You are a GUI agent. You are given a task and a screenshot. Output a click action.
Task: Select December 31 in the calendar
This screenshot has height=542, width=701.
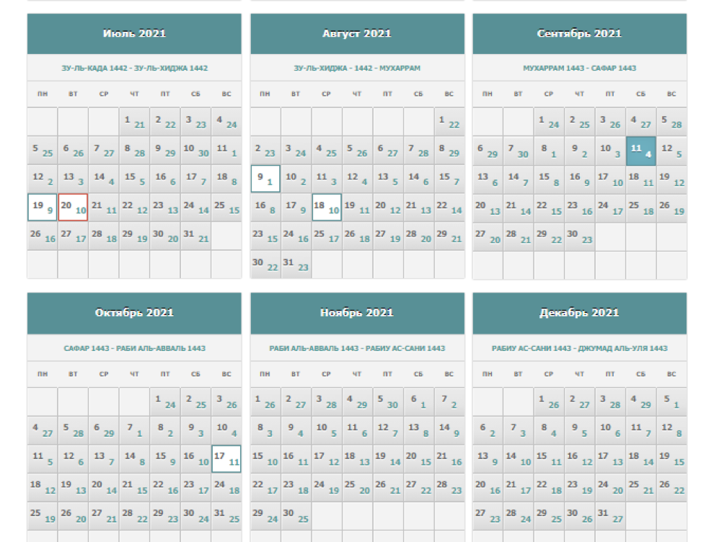[610, 515]
